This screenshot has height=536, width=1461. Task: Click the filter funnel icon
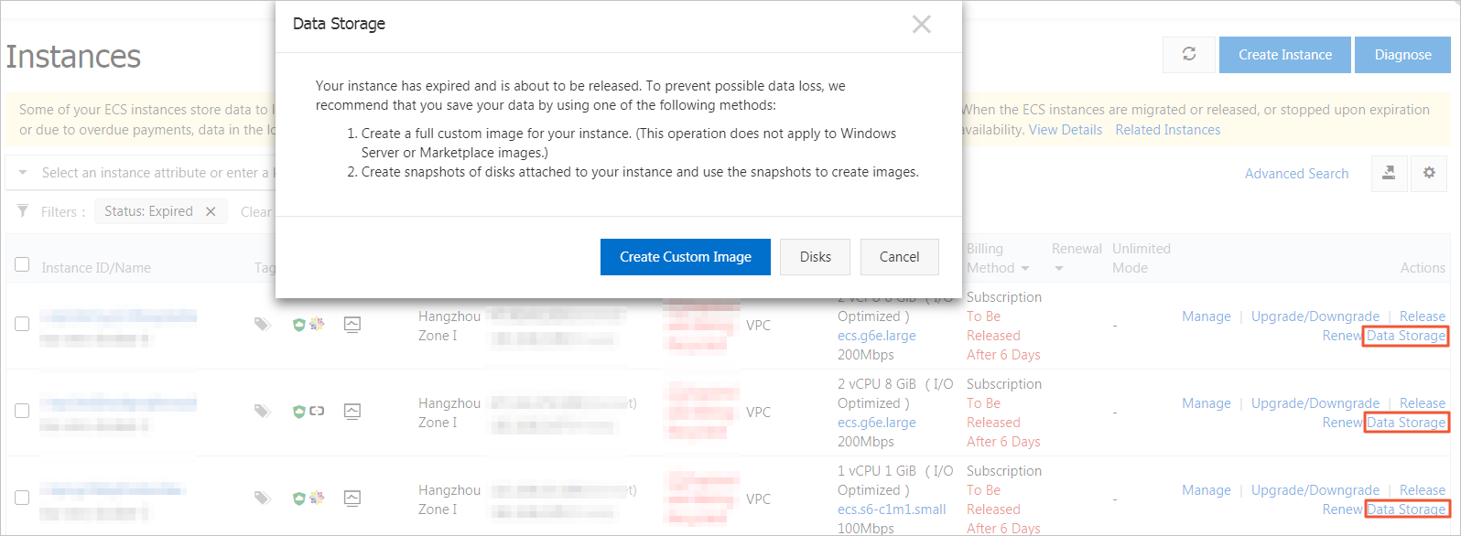click(23, 211)
